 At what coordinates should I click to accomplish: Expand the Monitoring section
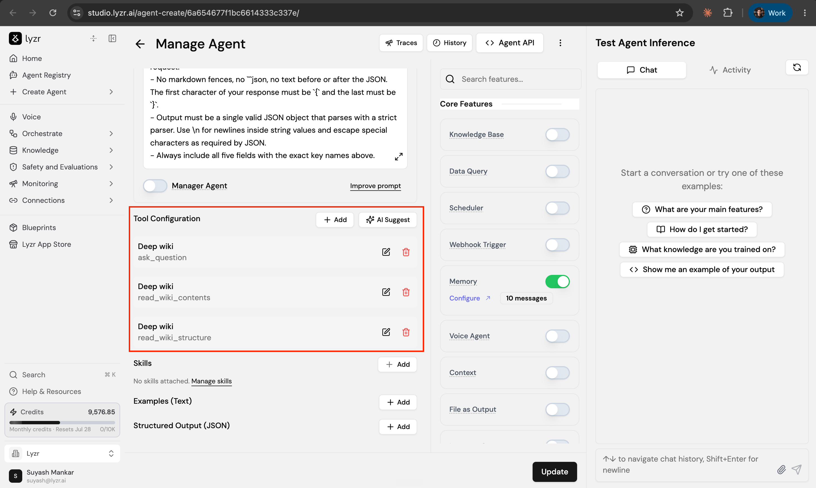coord(111,184)
